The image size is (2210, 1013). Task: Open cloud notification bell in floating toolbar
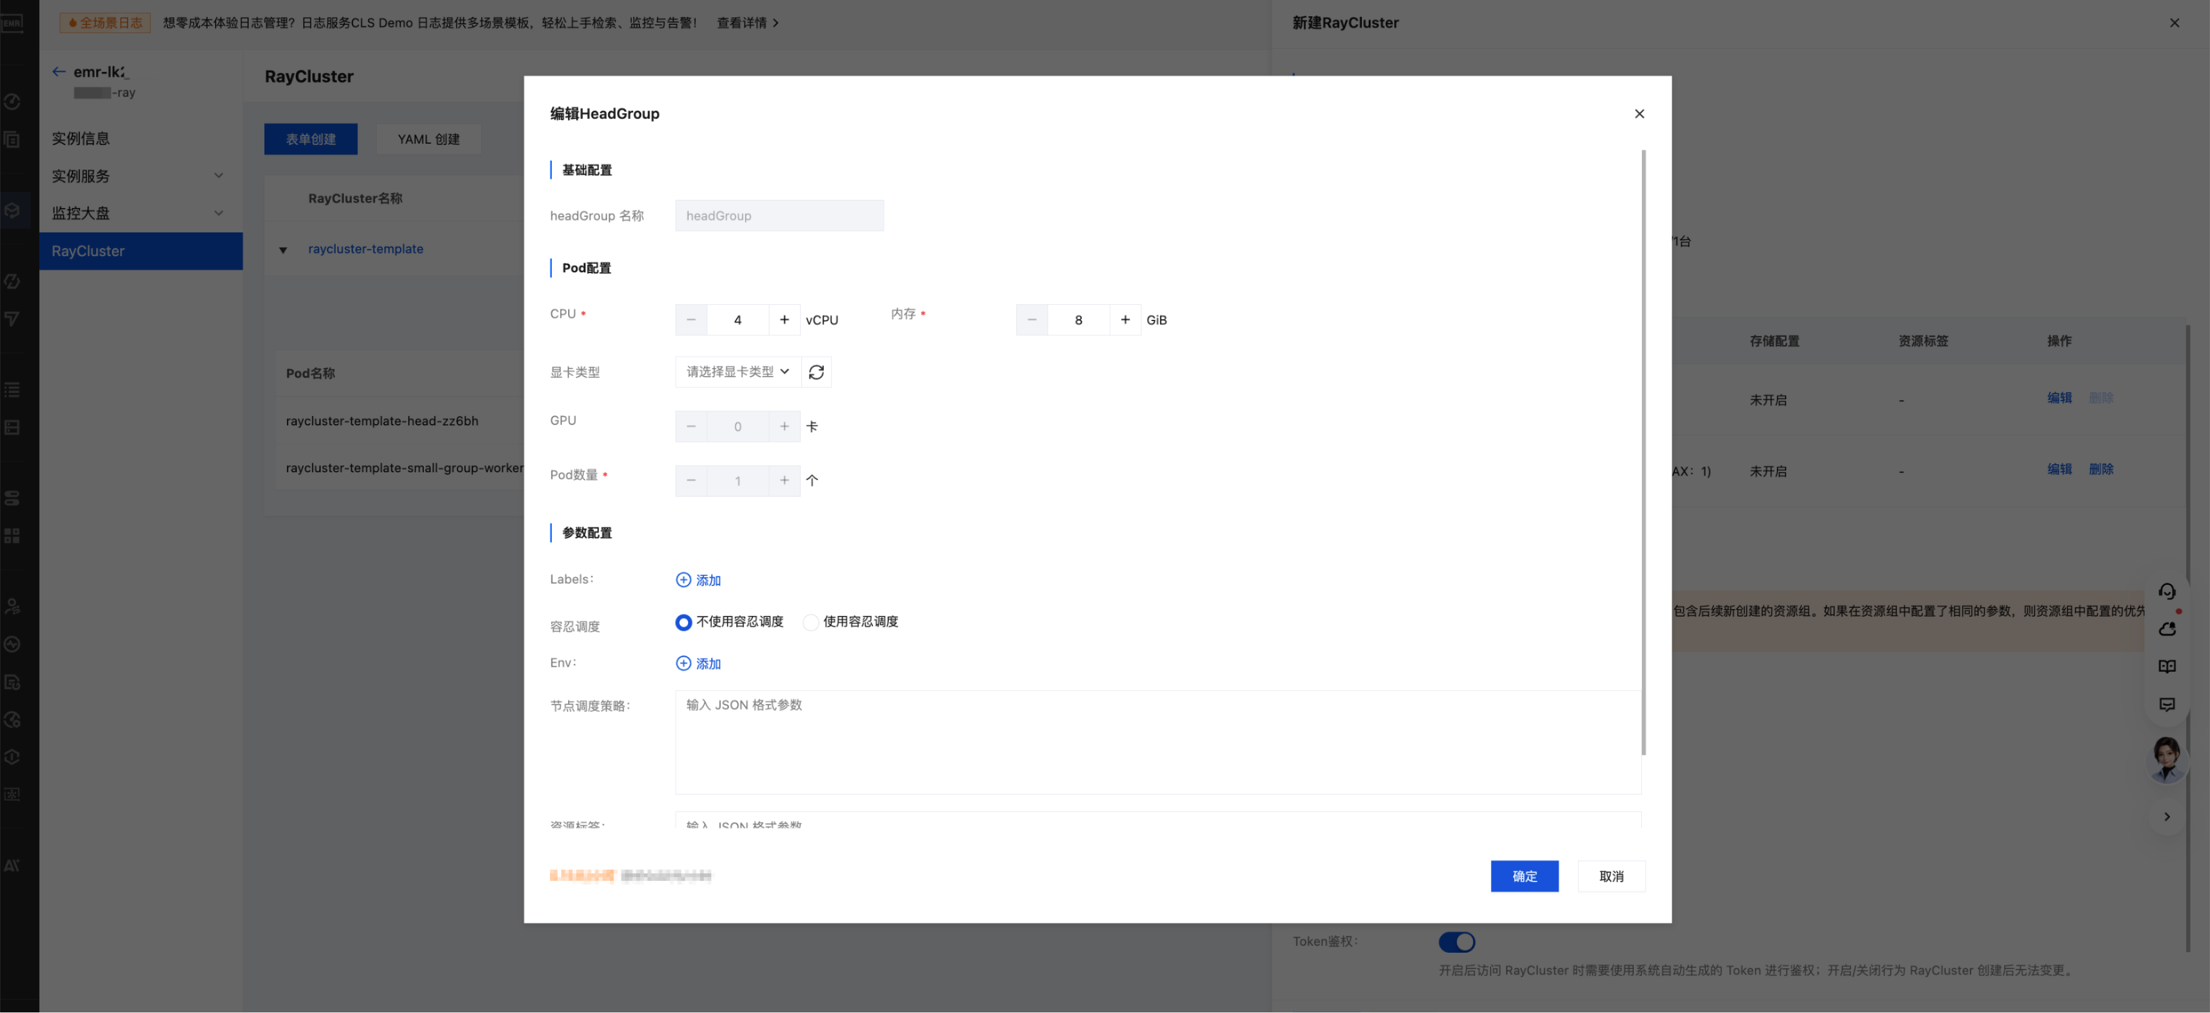tap(2167, 629)
